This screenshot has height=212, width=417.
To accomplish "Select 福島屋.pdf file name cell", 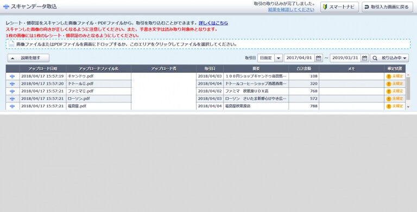I will (x=99, y=106).
